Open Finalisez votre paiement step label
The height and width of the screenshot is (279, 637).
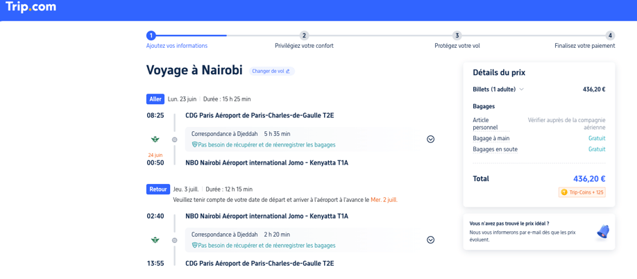[584, 46]
